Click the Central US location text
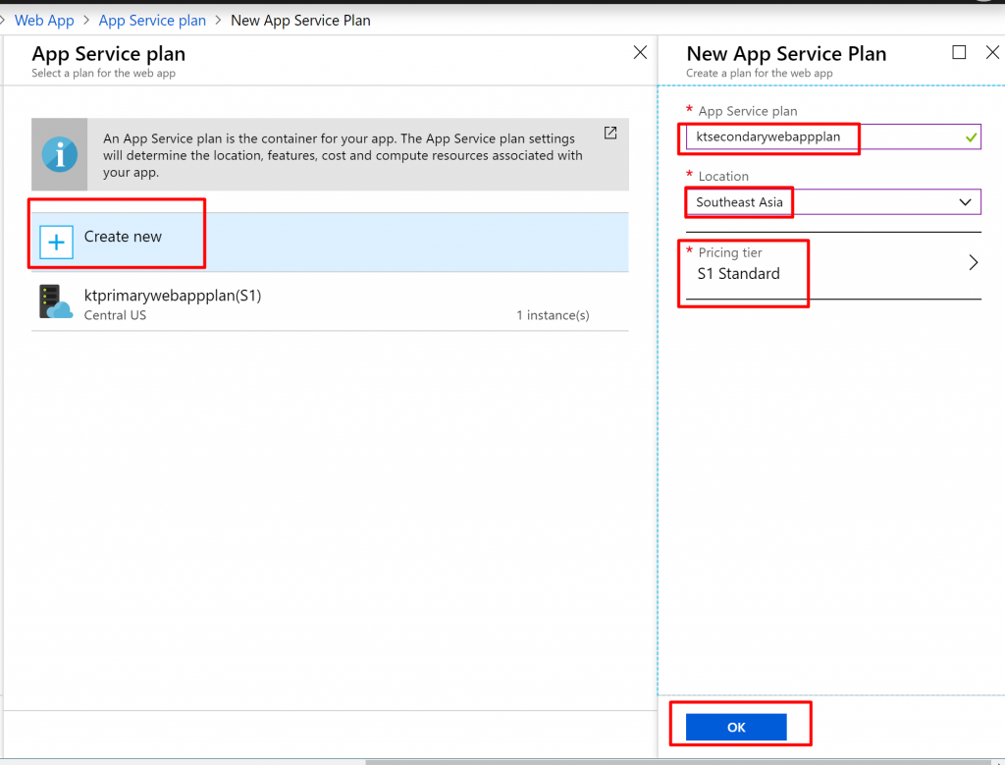 115,315
